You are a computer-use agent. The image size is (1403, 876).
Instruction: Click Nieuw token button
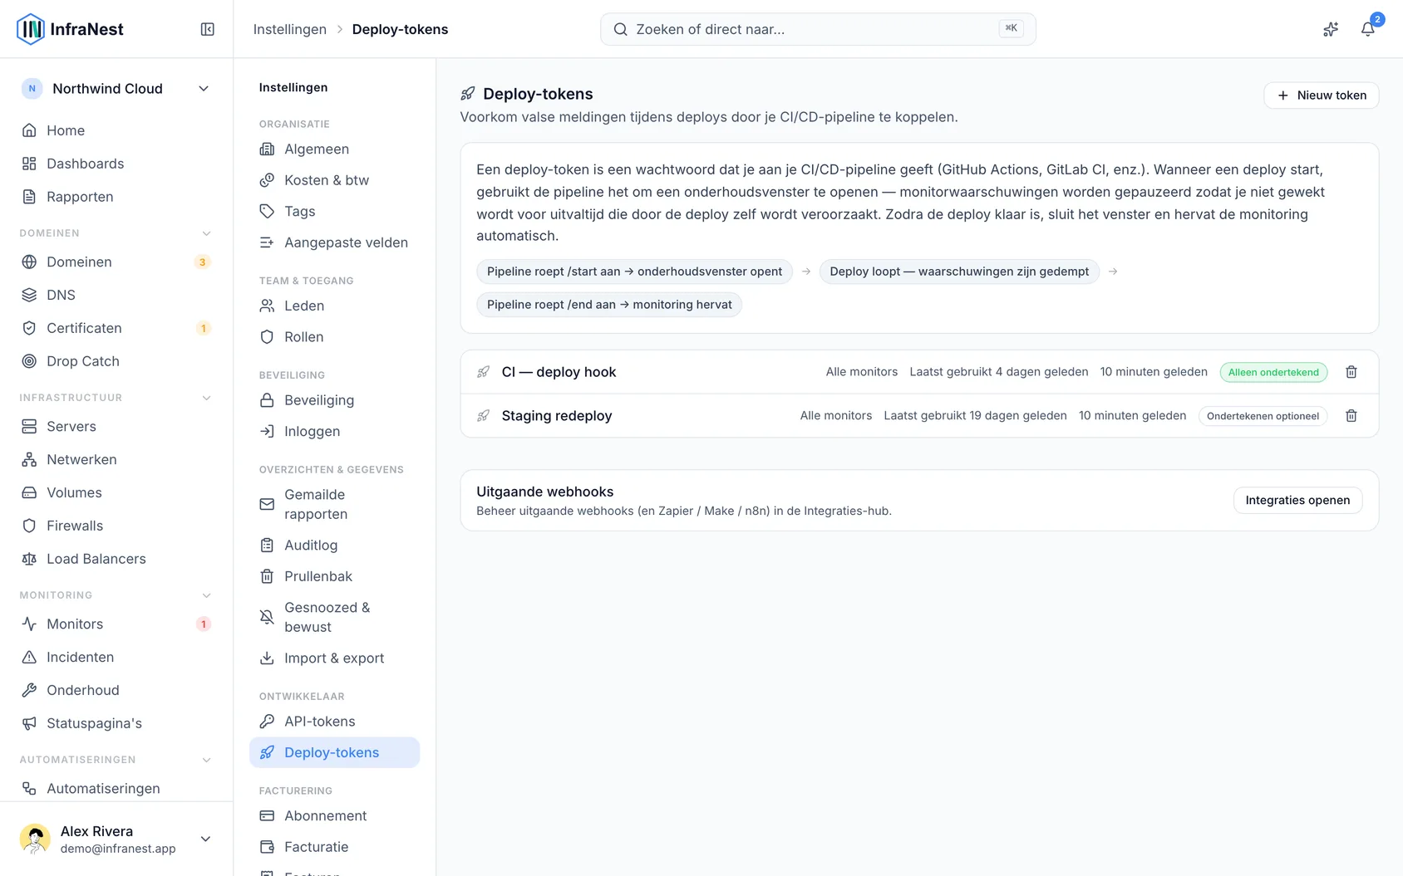1321,95
